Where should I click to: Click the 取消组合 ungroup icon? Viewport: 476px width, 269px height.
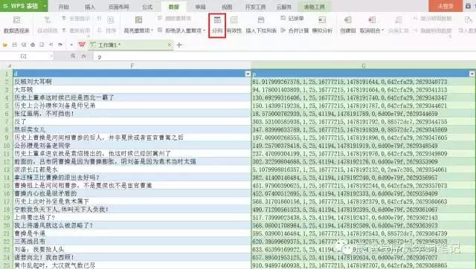click(x=372, y=20)
